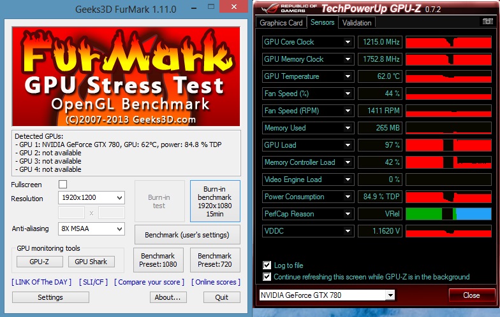Open GPU Core Clock sensor dropdown arrow
This screenshot has width=500, height=317.
click(x=348, y=42)
